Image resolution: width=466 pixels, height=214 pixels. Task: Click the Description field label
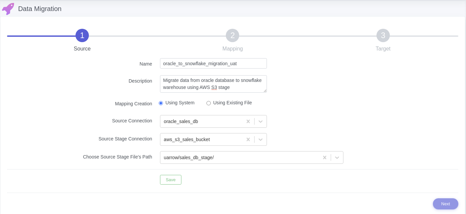point(140,81)
